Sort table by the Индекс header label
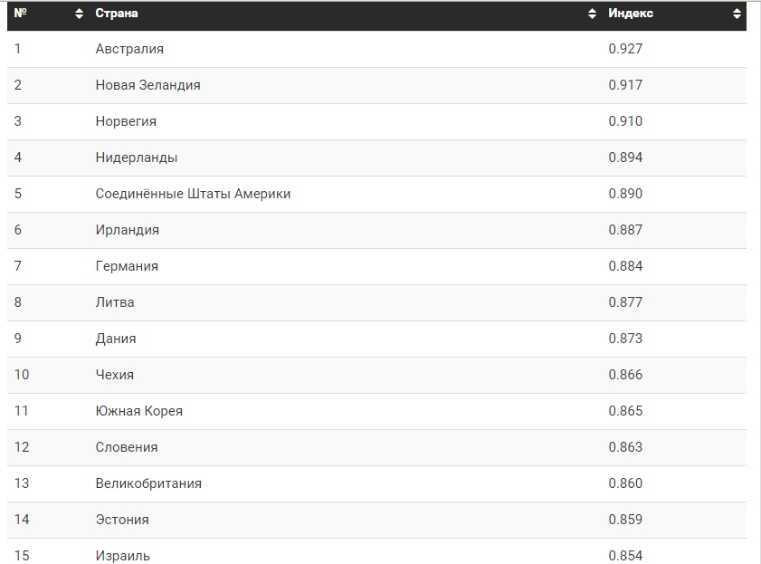The height and width of the screenshot is (564, 761). (x=631, y=14)
